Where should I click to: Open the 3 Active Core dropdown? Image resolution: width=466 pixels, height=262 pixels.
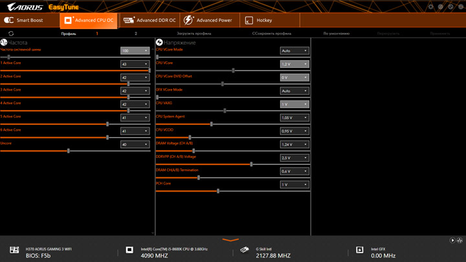(135, 91)
